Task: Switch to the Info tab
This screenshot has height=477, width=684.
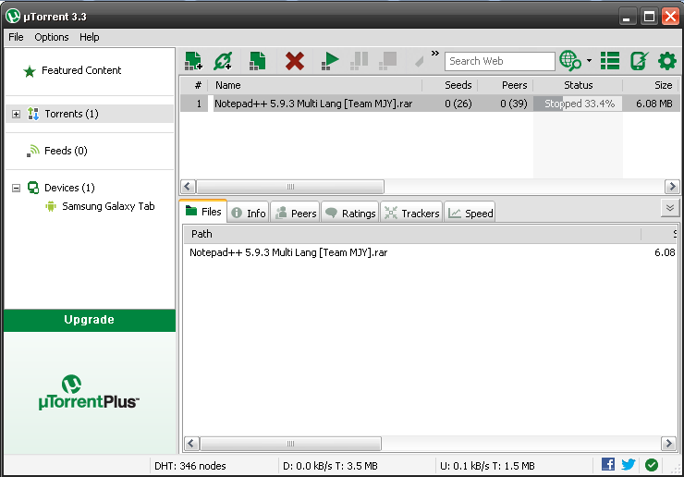Action: pos(249,213)
